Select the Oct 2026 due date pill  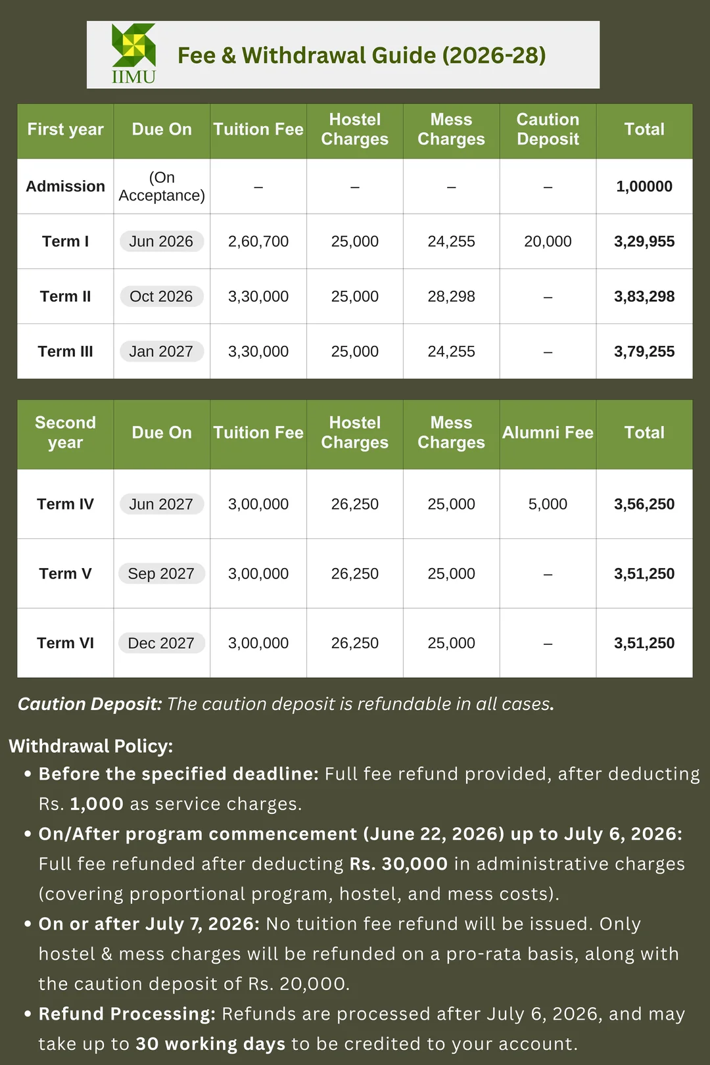click(161, 296)
